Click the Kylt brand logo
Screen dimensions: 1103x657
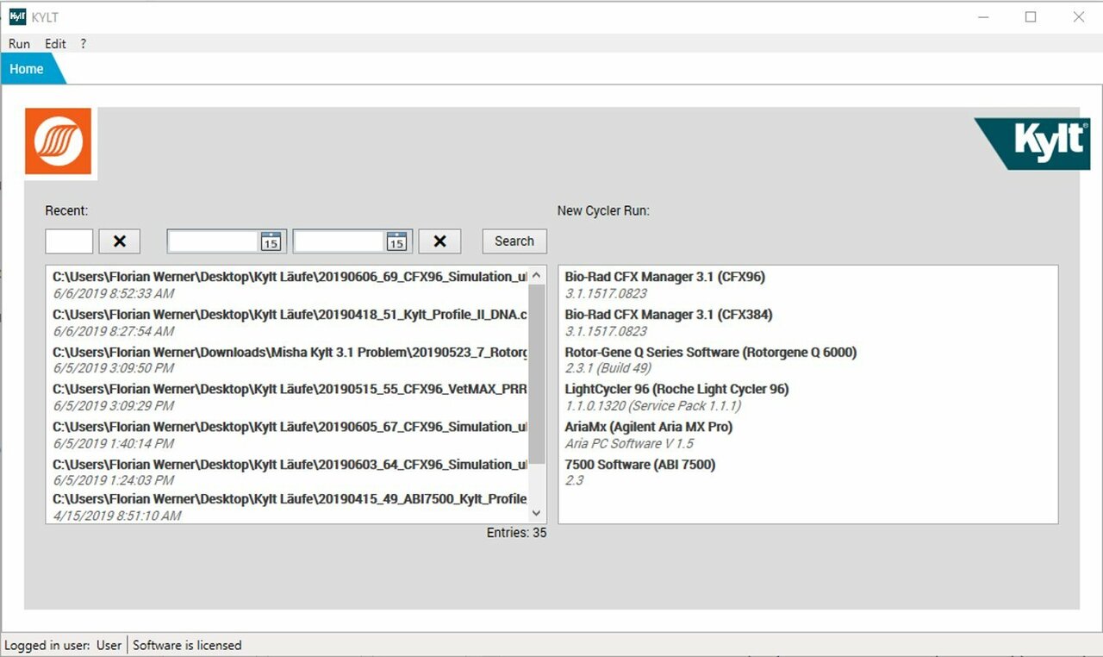[x=1032, y=143]
